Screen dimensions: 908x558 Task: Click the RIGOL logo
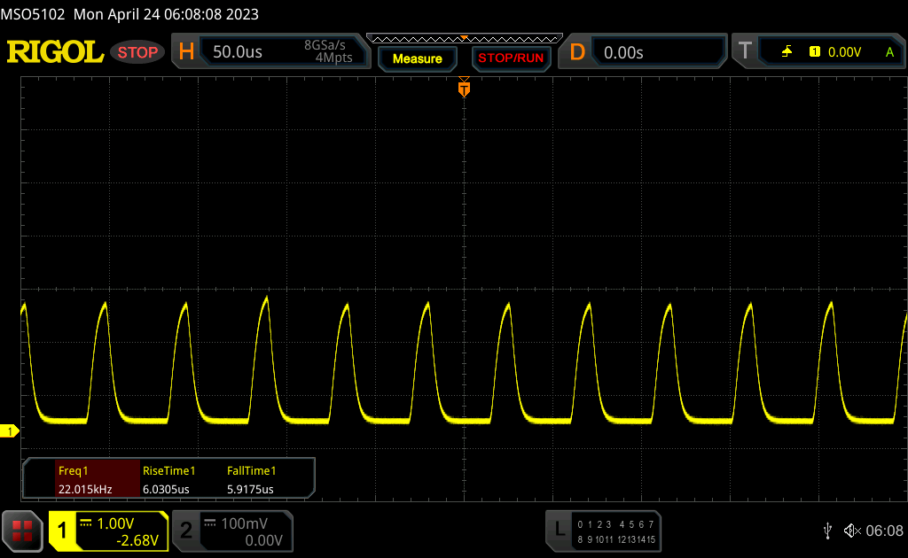[x=55, y=52]
